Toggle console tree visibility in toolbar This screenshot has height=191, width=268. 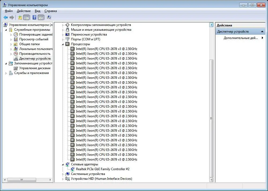(x=26, y=17)
